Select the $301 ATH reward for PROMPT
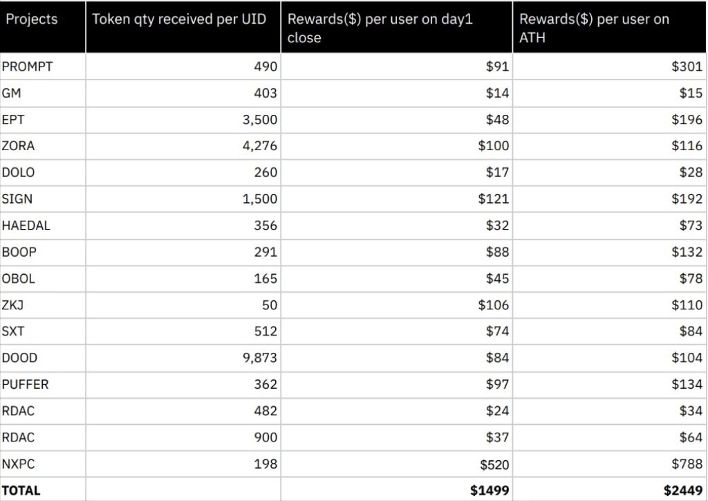Image resolution: width=708 pixels, height=501 pixels. [687, 67]
